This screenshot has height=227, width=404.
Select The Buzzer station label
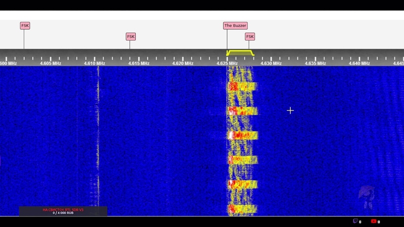[x=235, y=26]
